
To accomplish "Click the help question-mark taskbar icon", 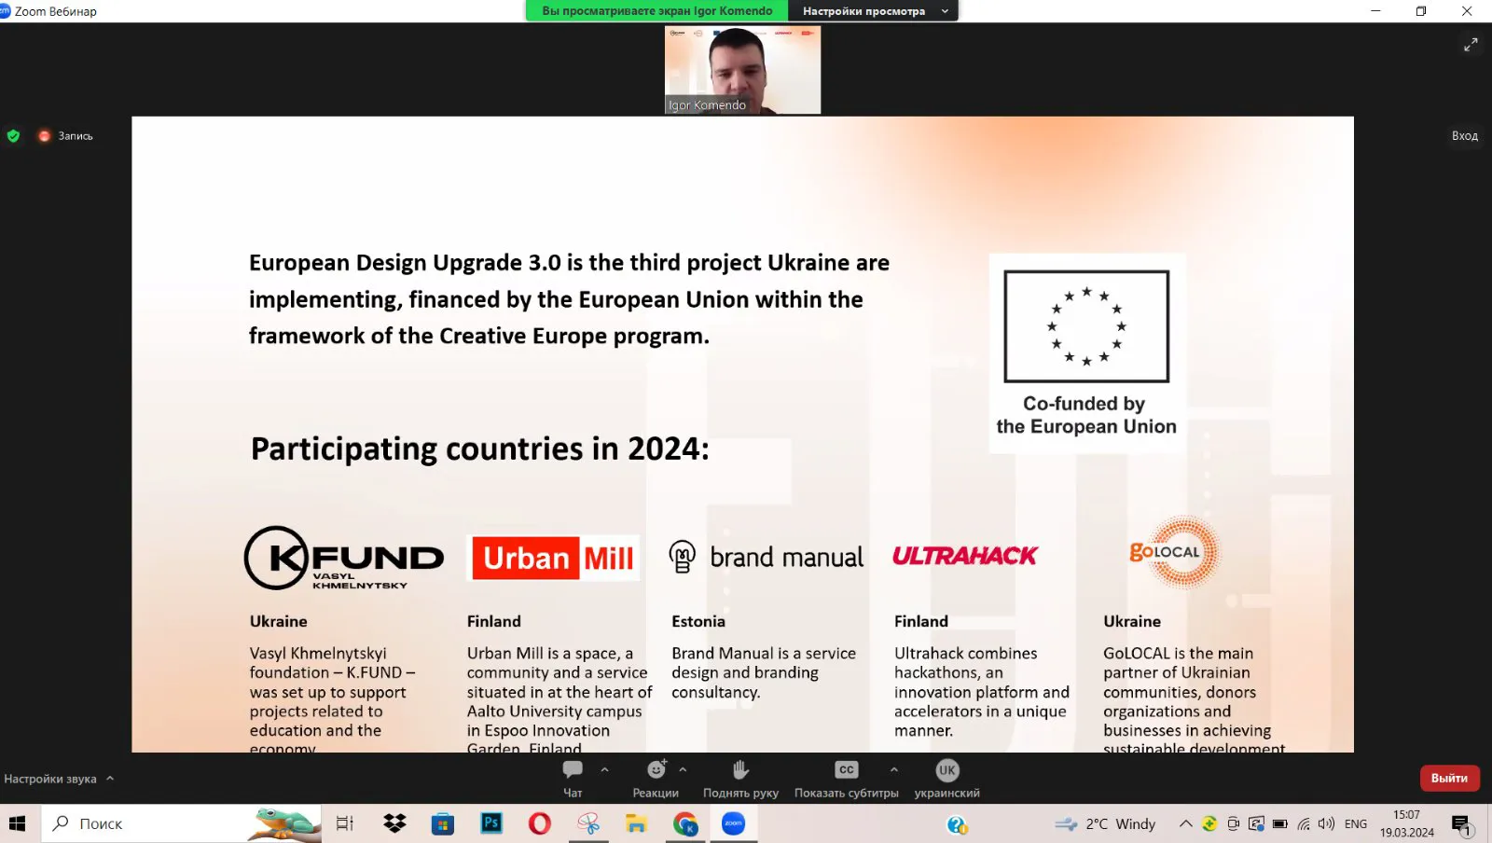I will [x=957, y=824].
